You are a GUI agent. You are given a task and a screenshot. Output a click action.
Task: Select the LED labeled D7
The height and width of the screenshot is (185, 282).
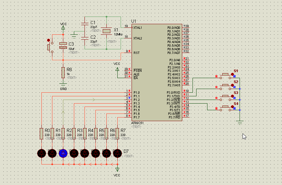pyautogui.click(x=117, y=153)
